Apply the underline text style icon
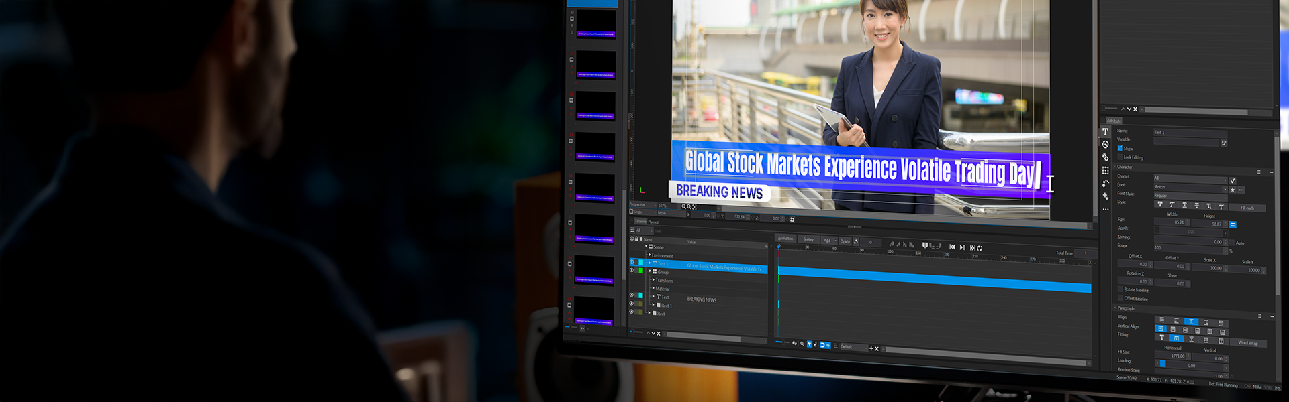The width and height of the screenshot is (1289, 402). click(x=1184, y=205)
